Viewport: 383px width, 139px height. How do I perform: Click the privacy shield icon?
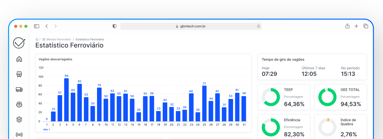click(114, 26)
